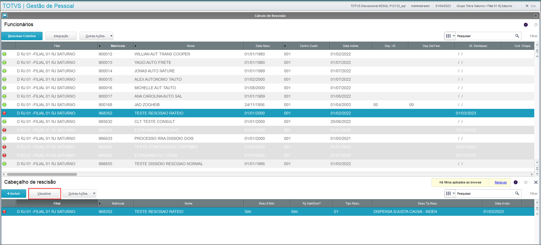Click Data Aviso value 01/03/2023
This screenshot has height=245, width=541.
(493, 212)
